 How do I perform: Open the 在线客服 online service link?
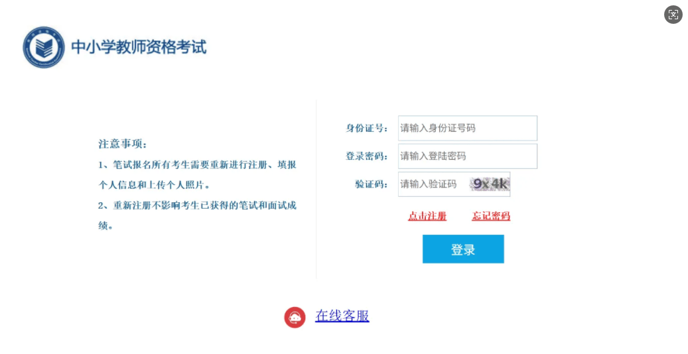pos(342,316)
